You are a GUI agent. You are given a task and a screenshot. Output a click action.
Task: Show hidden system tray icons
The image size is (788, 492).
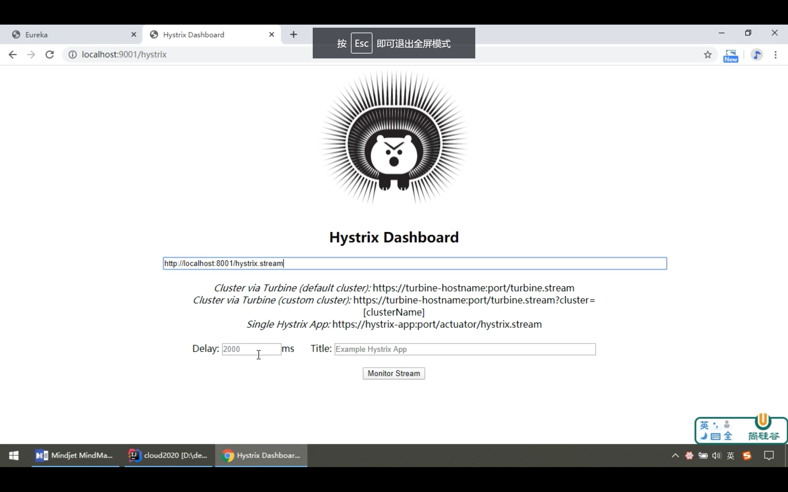click(675, 455)
